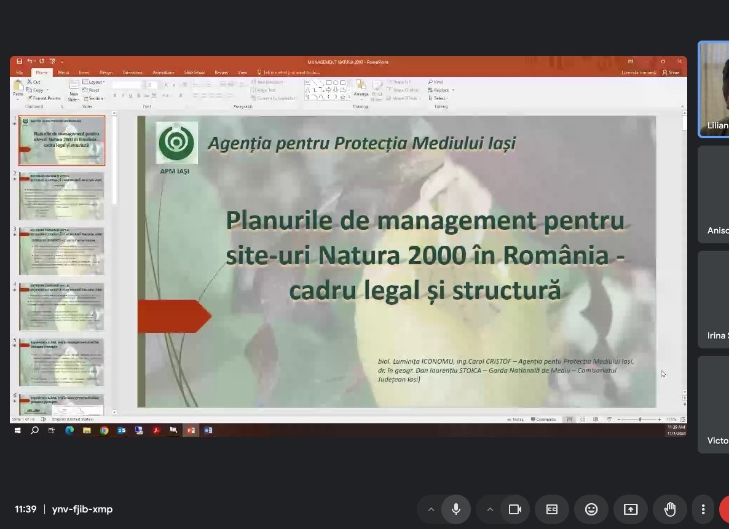This screenshot has width=729, height=529.
Task: Open the slide Layout dropdown
Action: point(94,82)
